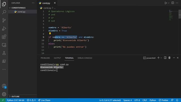
Task: Open run button dropdown arrow
Action: coord(169,3)
